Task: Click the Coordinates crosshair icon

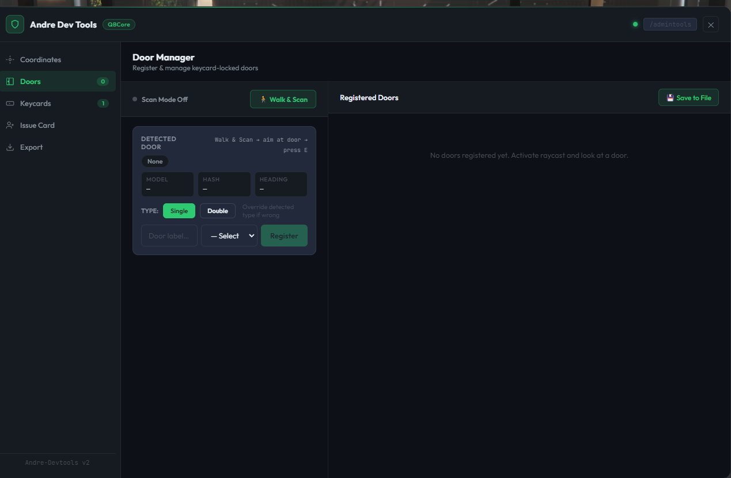Action: (x=10, y=60)
